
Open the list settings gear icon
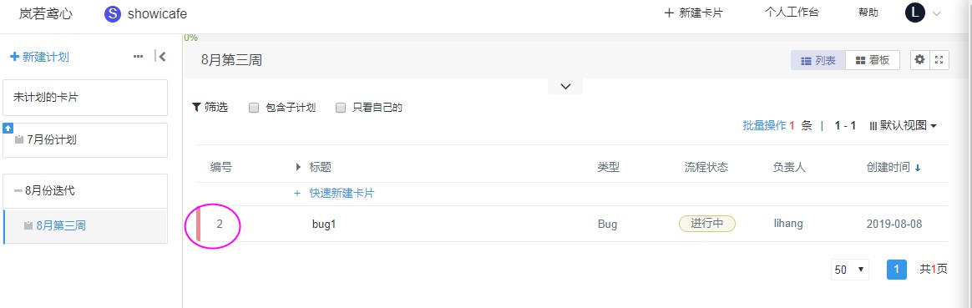920,59
